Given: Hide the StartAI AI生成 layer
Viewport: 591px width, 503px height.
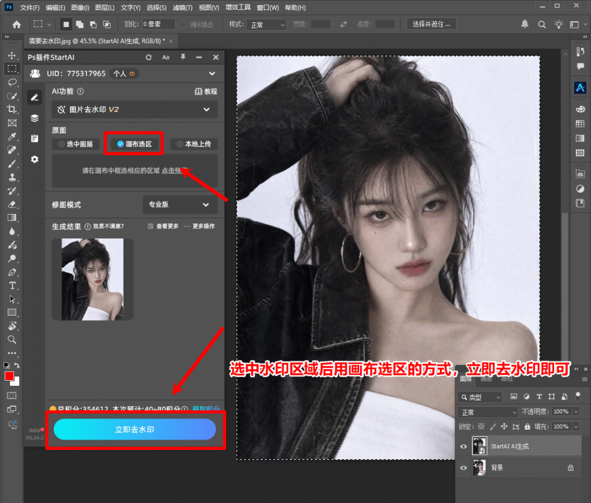Looking at the screenshot, I should coord(463,446).
